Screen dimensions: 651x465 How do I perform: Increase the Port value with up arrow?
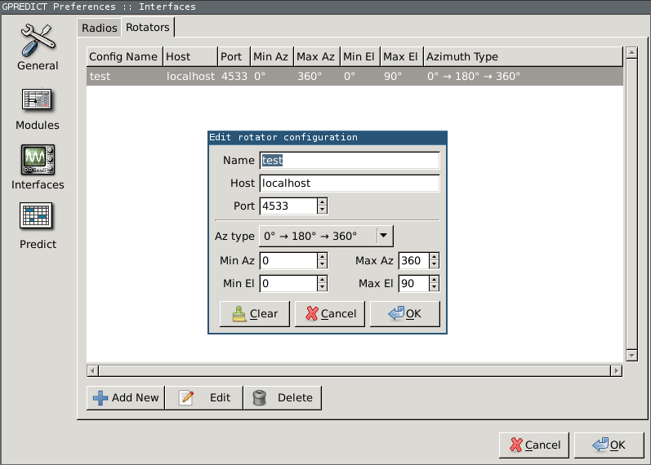click(x=323, y=201)
